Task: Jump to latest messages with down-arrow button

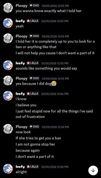Action: (93, 170)
